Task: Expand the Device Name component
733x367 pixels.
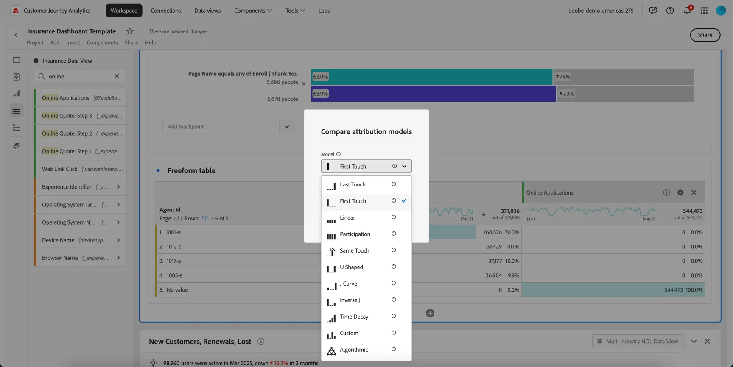Action: pos(118,240)
